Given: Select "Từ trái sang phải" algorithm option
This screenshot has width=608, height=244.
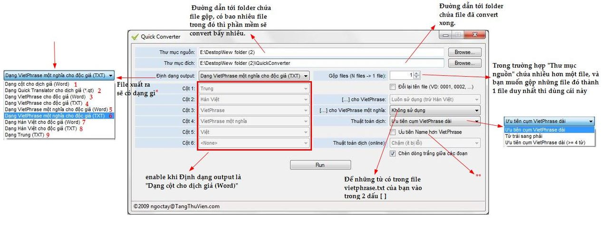Looking at the screenshot, I should pyautogui.click(x=523, y=136).
